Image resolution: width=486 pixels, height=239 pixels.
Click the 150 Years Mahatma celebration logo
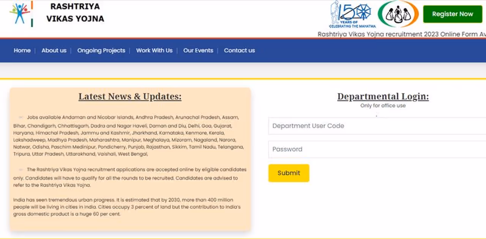click(352, 14)
